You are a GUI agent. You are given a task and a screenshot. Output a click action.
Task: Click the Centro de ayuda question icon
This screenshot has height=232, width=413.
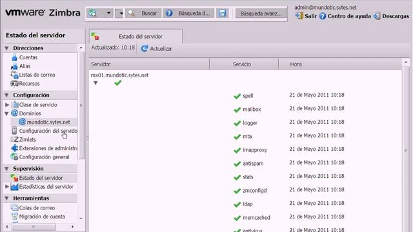(323, 16)
